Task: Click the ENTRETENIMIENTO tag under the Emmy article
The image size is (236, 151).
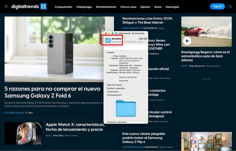Action: point(131,28)
